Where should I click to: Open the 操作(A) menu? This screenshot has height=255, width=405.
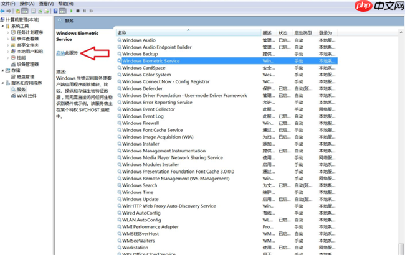[27, 4]
